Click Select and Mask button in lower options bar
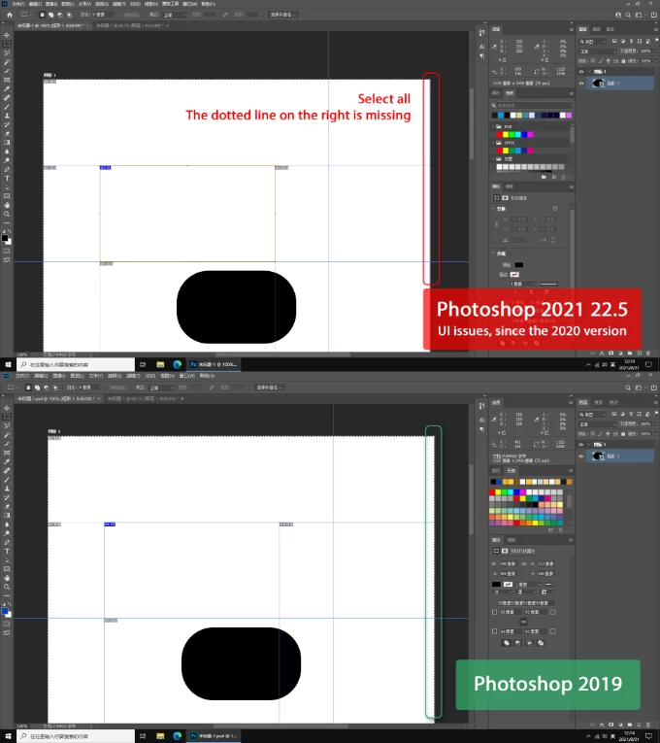Image resolution: width=660 pixels, height=743 pixels. (270, 388)
